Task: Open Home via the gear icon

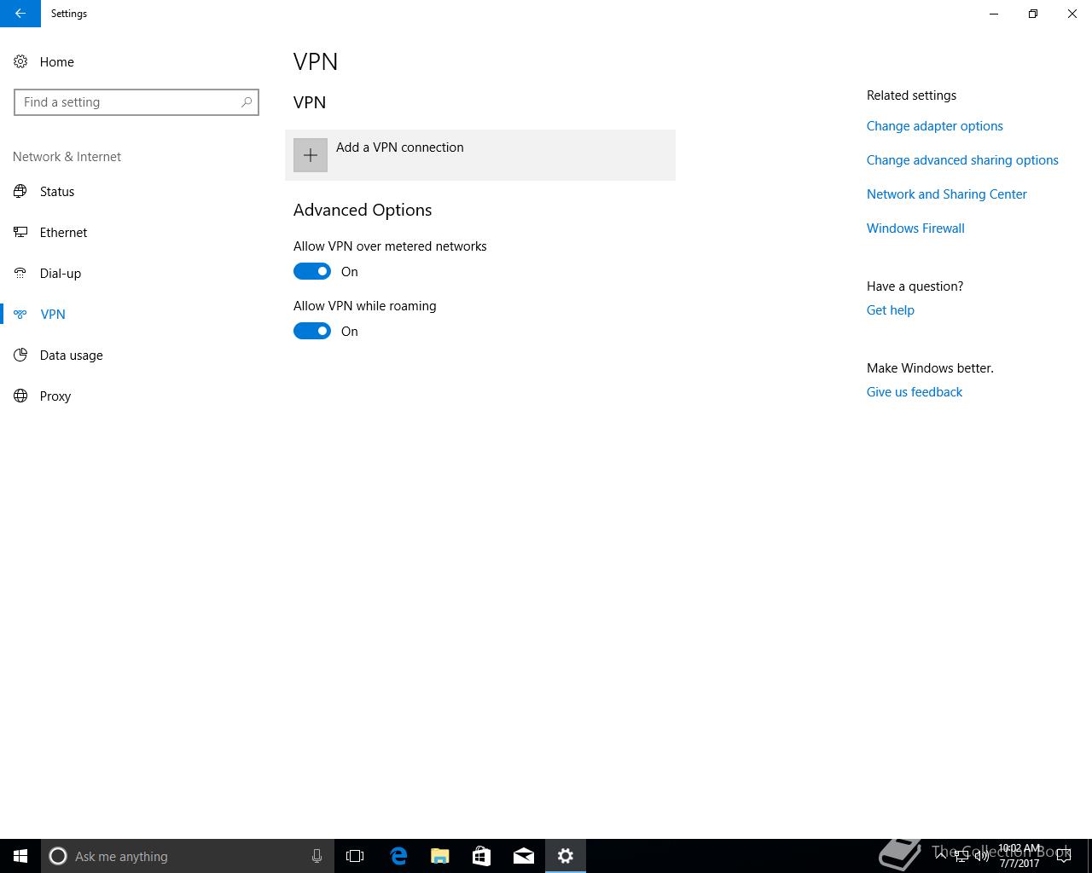Action: pos(20,61)
